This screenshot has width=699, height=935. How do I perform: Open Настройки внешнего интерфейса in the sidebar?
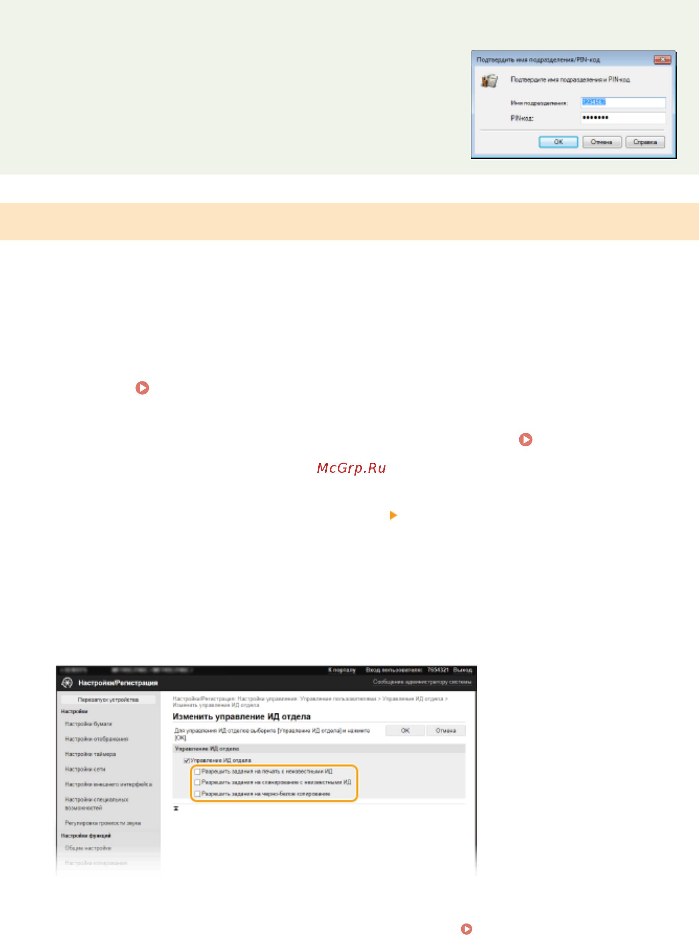coord(108,785)
